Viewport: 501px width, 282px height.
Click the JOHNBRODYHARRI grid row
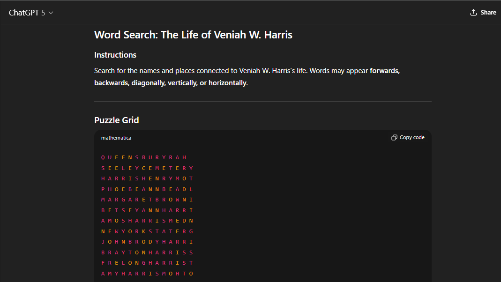point(147,242)
